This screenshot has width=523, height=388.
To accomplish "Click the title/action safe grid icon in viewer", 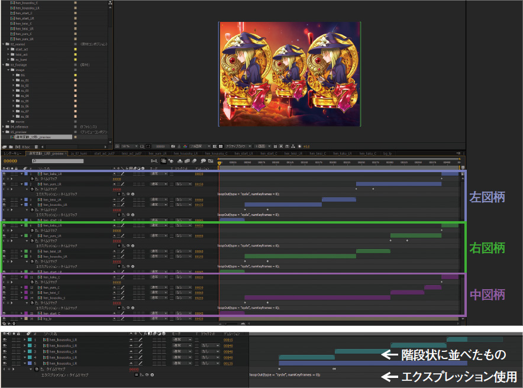I will (x=142, y=146).
